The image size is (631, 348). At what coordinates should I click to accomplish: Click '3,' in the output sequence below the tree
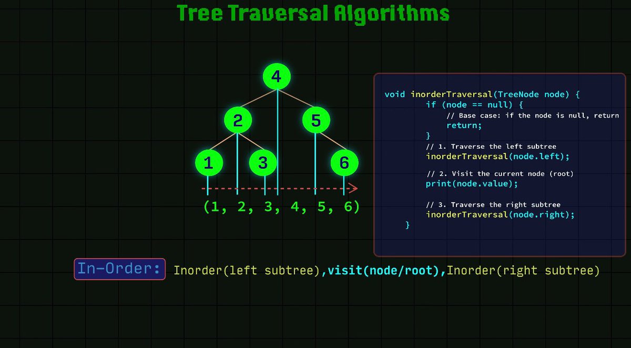coord(272,207)
